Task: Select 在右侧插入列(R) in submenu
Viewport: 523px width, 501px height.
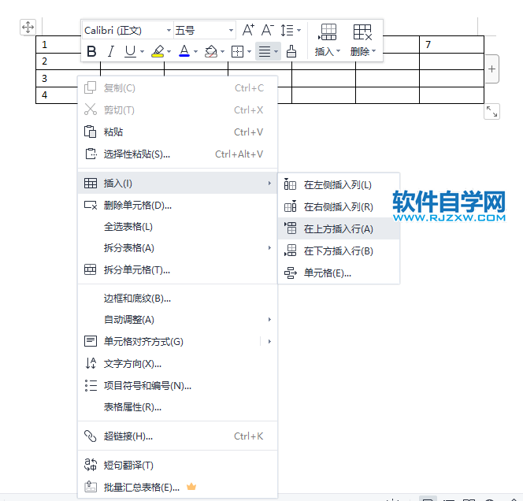Action: 339,207
